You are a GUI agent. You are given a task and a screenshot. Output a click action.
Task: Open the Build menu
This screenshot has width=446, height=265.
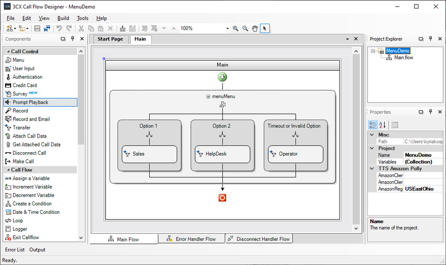(63, 18)
